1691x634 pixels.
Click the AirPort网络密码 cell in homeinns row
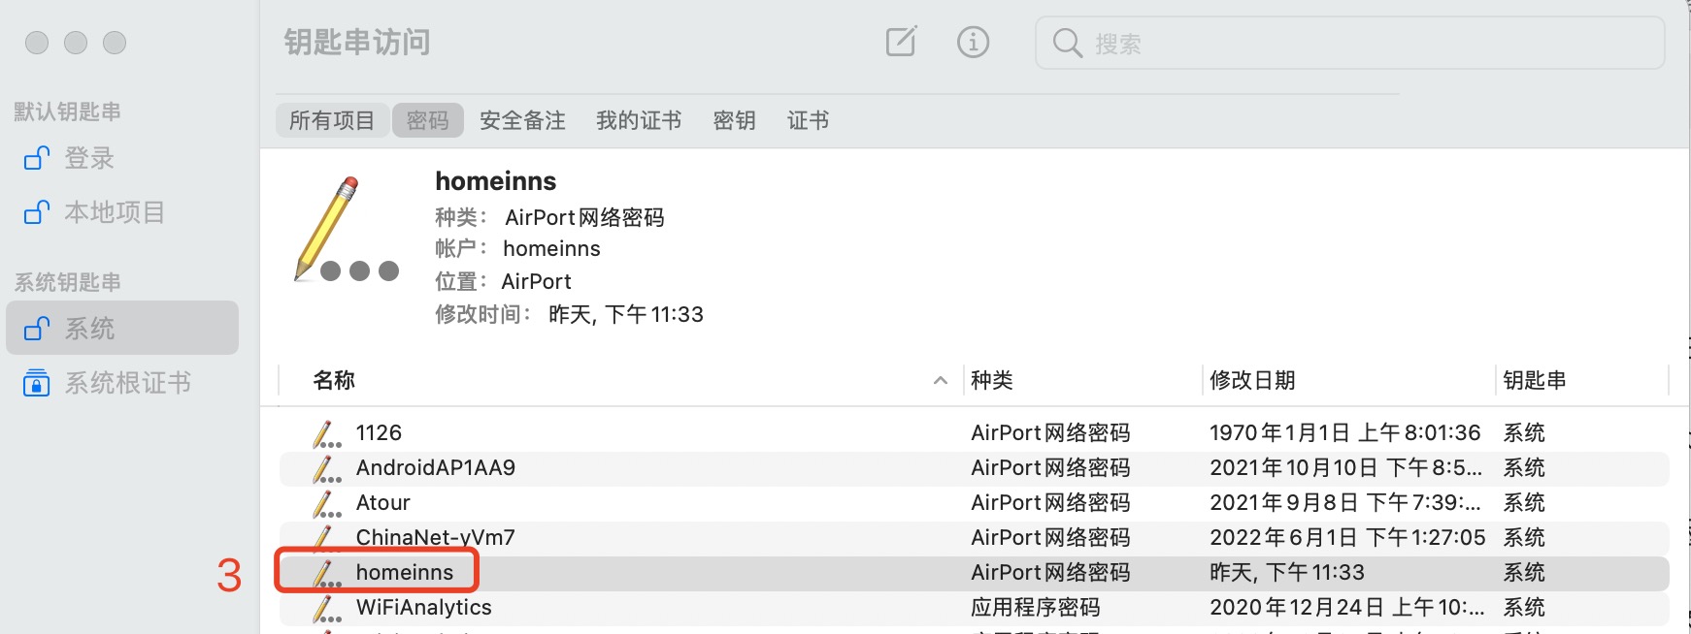[x=1051, y=572]
